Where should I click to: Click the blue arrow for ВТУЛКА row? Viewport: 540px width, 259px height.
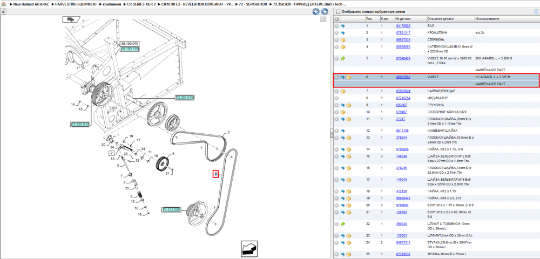pyautogui.click(x=343, y=242)
